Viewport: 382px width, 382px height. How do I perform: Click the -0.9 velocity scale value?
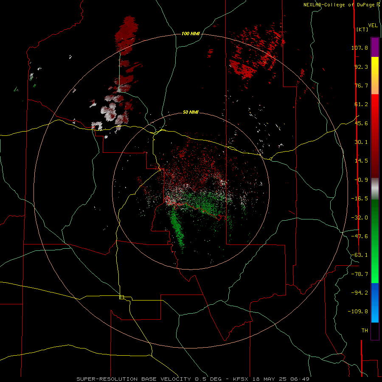[361, 180]
